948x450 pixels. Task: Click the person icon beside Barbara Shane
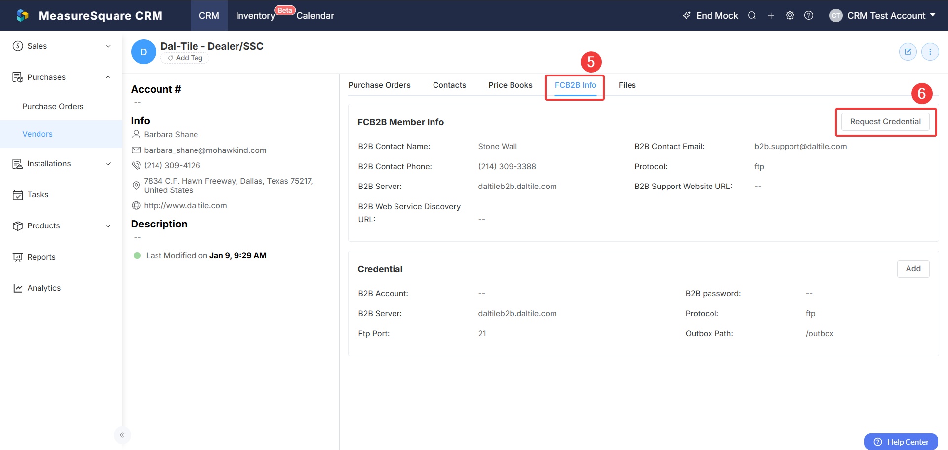pyautogui.click(x=136, y=134)
